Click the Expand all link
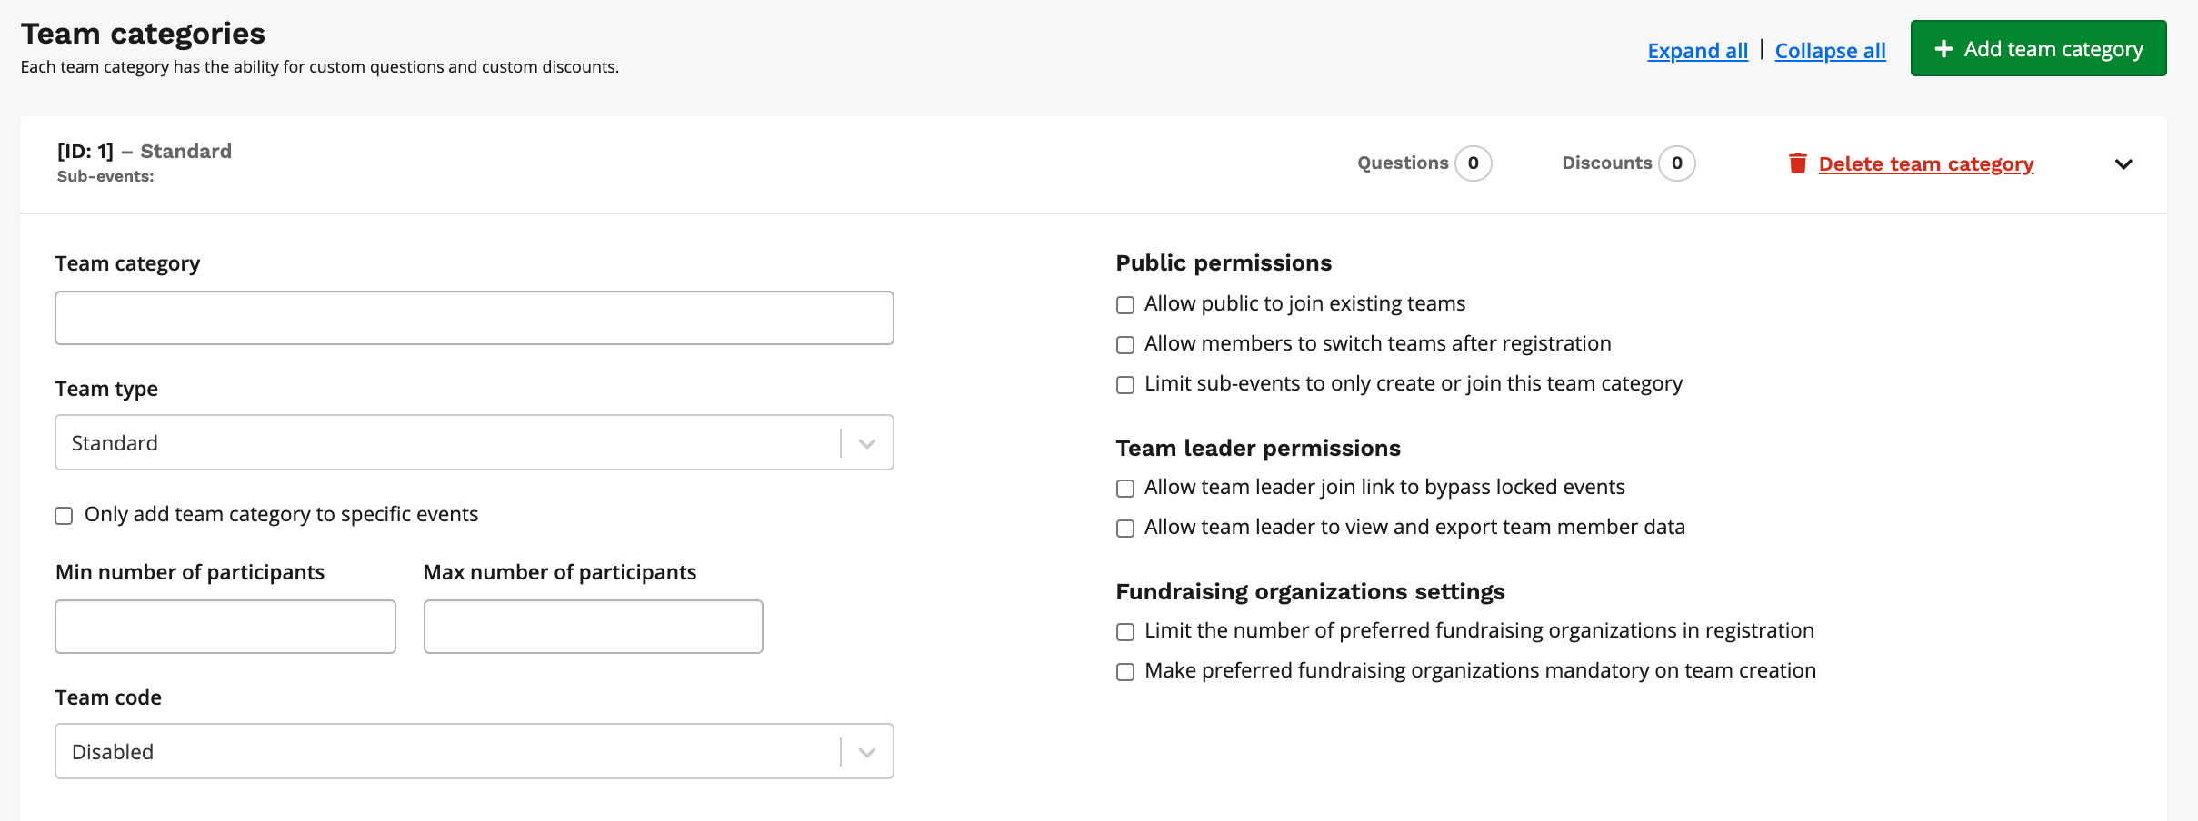Viewport: 2198px width, 821px height. [1697, 51]
